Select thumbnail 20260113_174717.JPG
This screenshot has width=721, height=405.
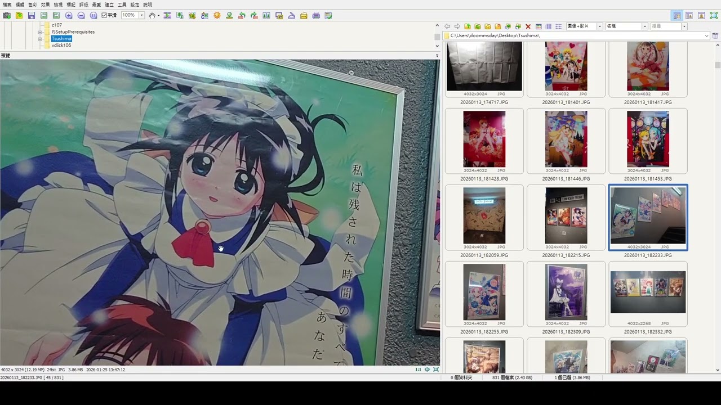484,73
